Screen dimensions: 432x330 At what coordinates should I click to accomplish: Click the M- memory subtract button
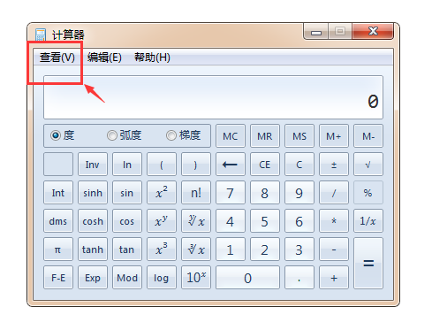(368, 136)
